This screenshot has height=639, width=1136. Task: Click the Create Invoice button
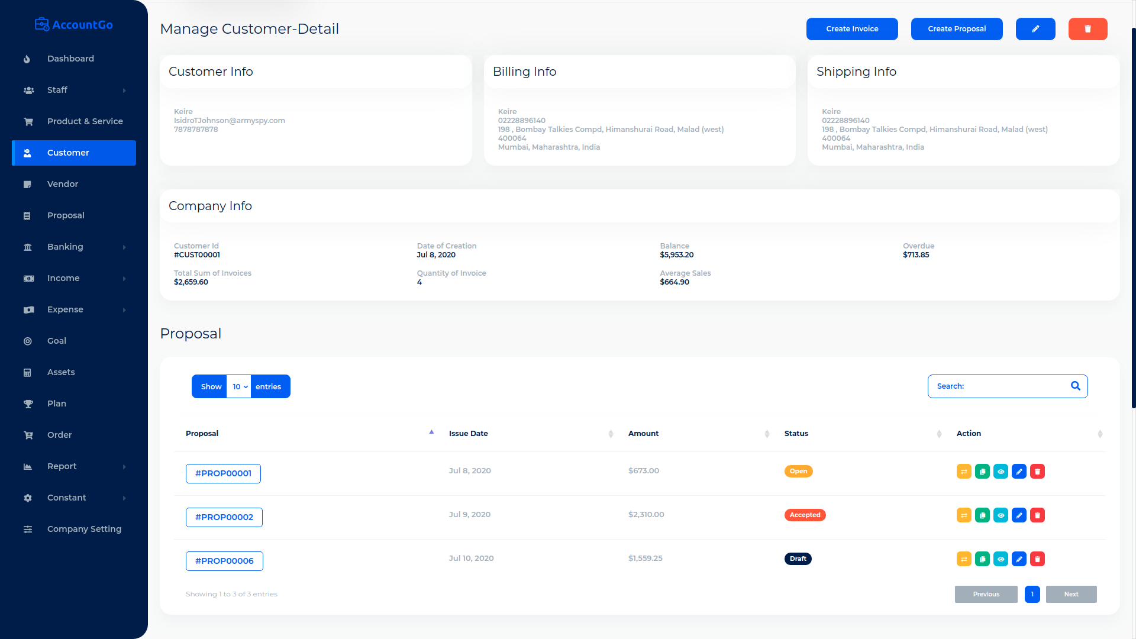(852, 28)
